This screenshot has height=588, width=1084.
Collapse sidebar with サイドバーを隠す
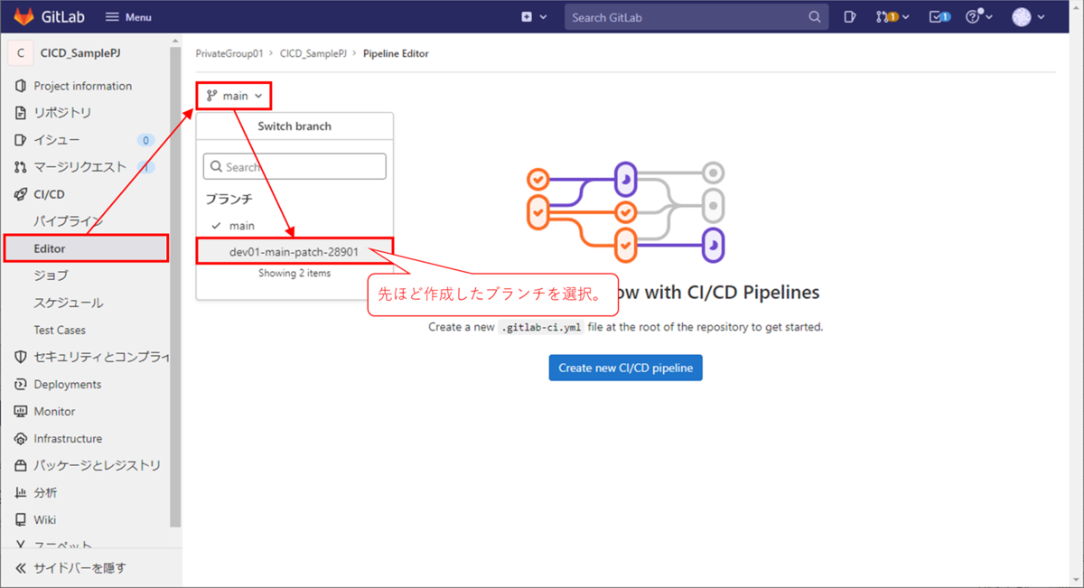[x=80, y=568]
